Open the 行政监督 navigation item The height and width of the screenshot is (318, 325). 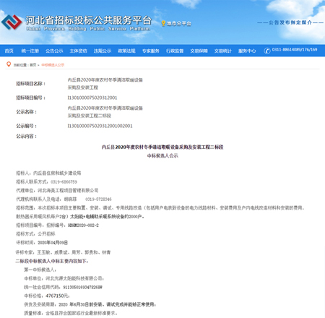tap(175, 51)
